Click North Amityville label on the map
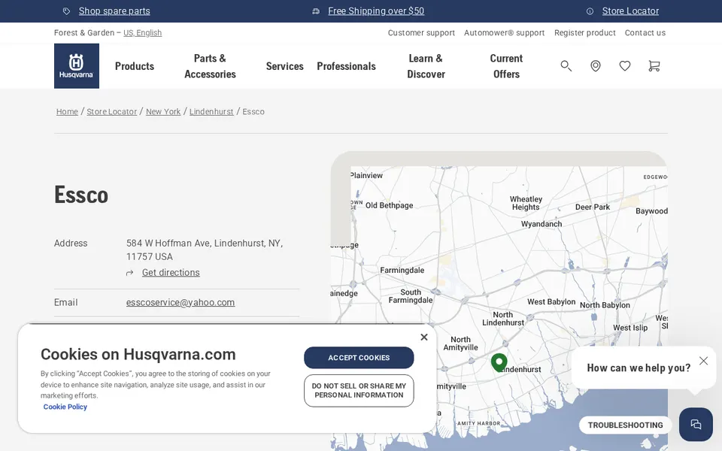This screenshot has width=722, height=451. (460, 344)
